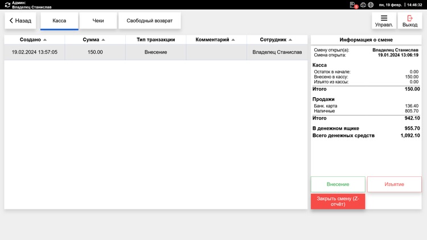The image size is (427, 240).
Task: Click the date and time in top bar
Action: pyautogui.click(x=400, y=5)
